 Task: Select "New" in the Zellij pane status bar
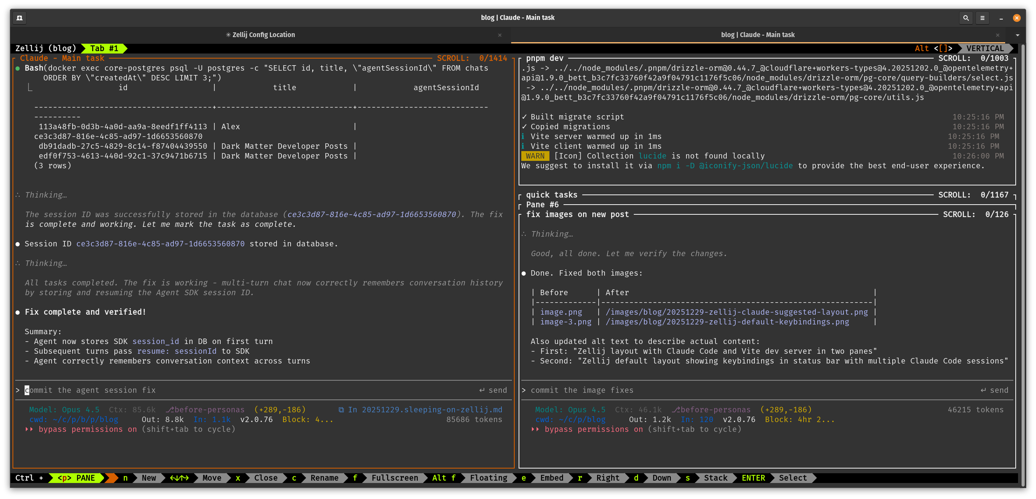tap(148, 478)
